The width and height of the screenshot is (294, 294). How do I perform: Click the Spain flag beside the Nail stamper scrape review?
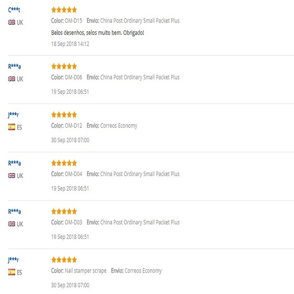click(x=12, y=272)
